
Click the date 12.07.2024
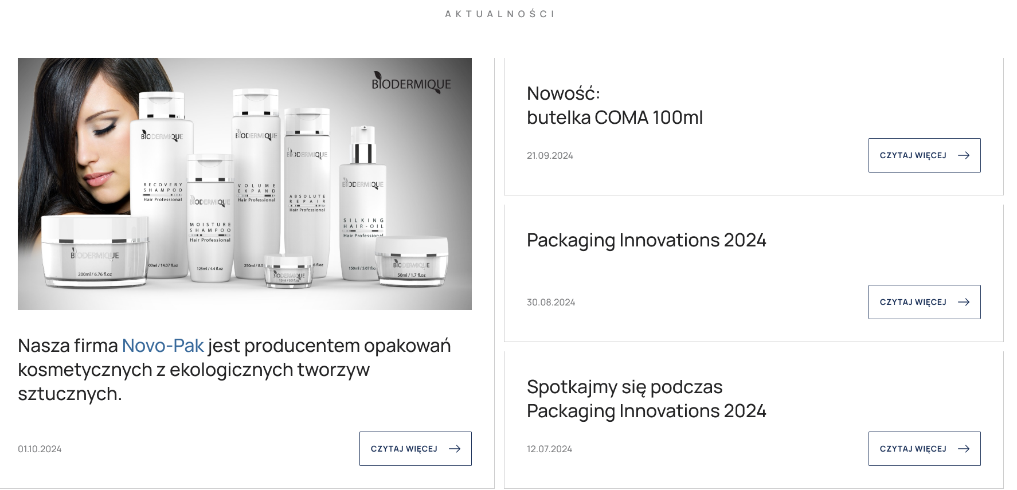[549, 449]
